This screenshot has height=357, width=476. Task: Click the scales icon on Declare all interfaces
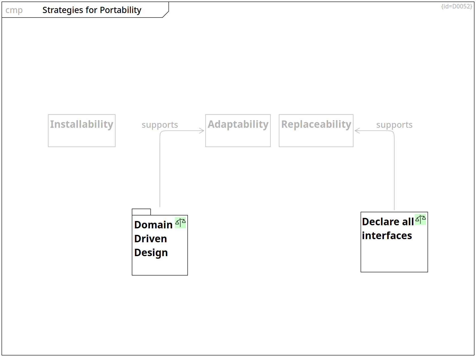click(420, 219)
